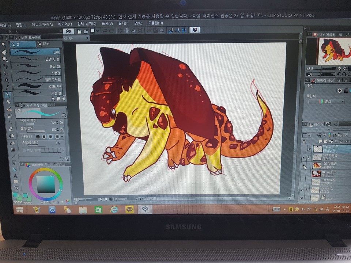
Task: Open the 표현색 컬러 dropdown
Action: (x=326, y=102)
